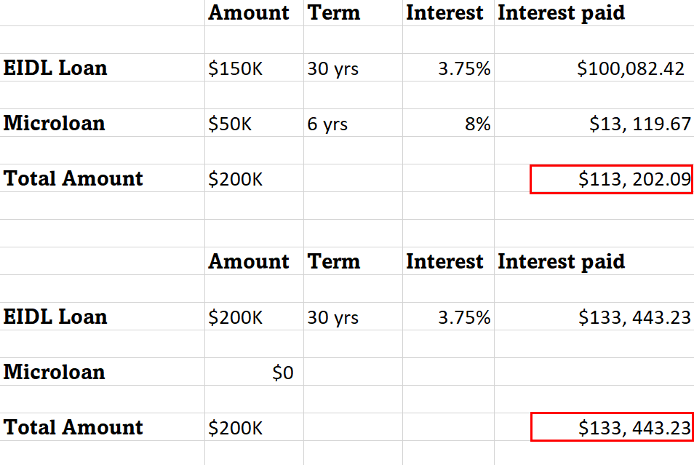Click the $100,082.42 interest paid cell
Screen dimensions: 694x465
tap(594, 68)
